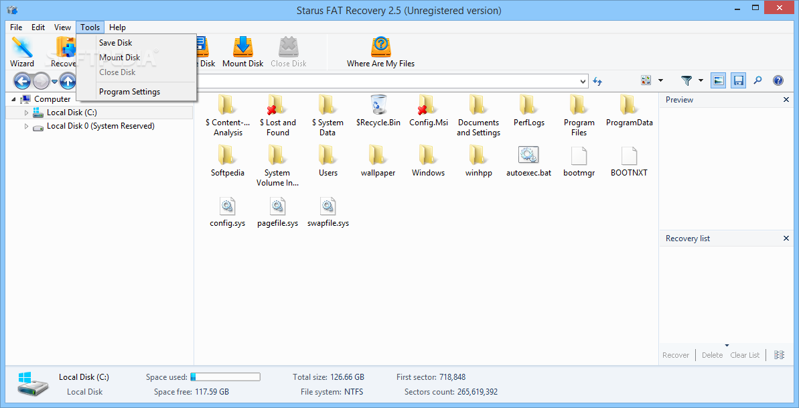Expand Local Disk 0 (System Reserved) node
799x408 pixels.
(27, 126)
